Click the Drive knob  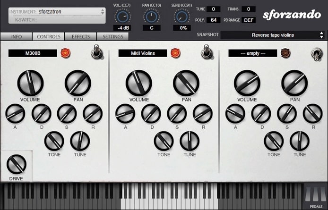tap(16, 164)
